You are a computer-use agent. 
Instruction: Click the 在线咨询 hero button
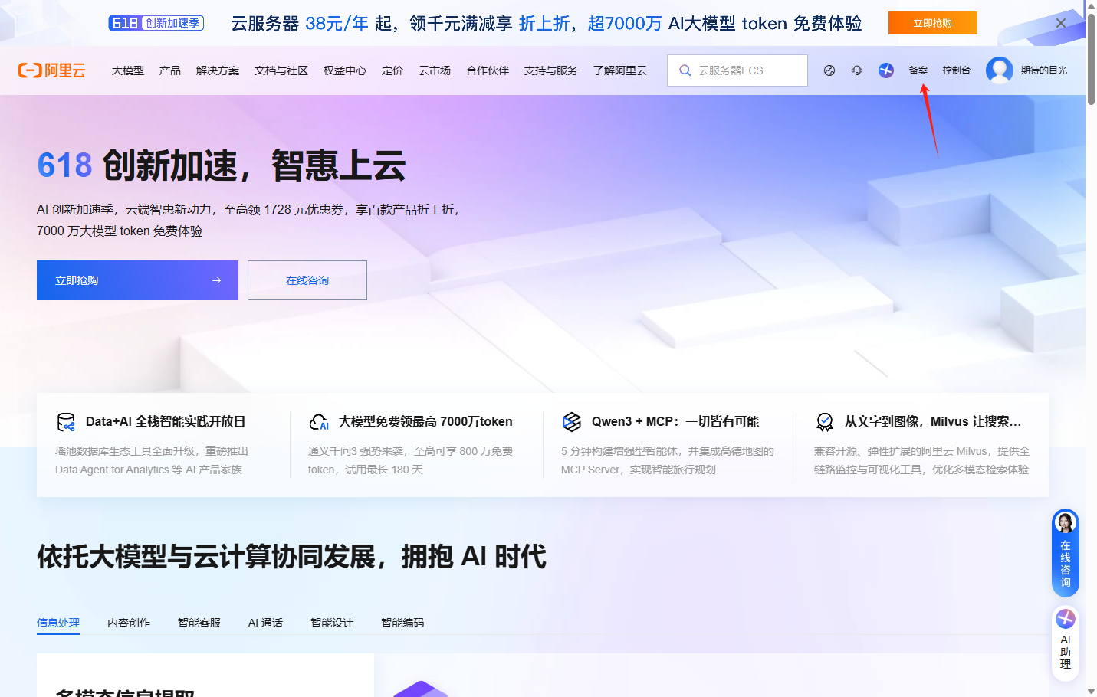click(x=307, y=280)
